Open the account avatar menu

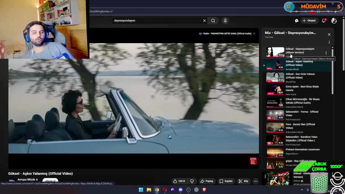click(x=334, y=20)
